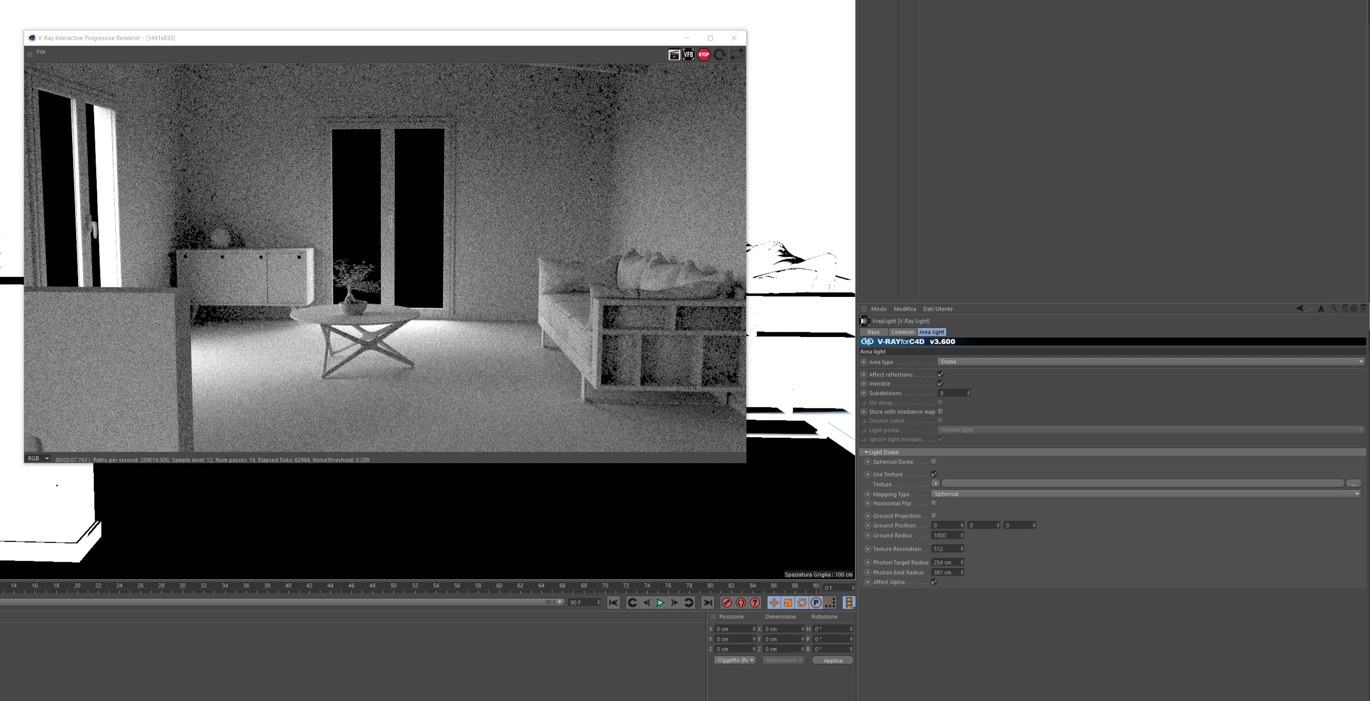
Task: Enable the Spherical Dome checkbox
Action: pyautogui.click(x=934, y=462)
